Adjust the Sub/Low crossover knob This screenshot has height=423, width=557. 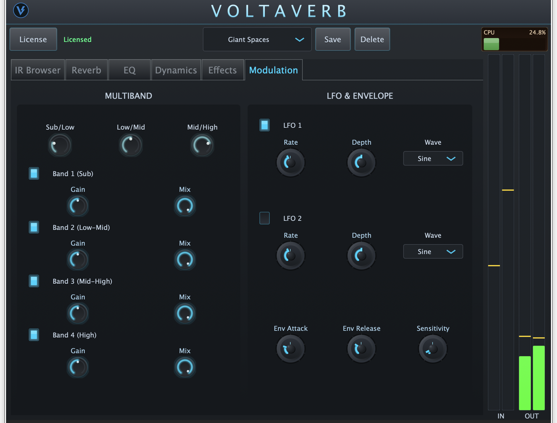click(x=60, y=145)
